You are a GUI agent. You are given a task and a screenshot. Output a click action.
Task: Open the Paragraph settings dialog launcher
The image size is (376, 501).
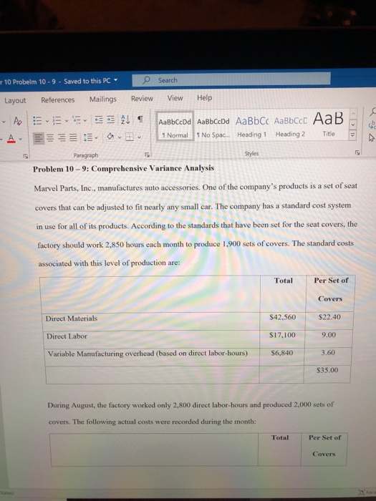147,155
